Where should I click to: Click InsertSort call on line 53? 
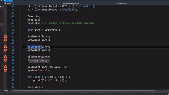(x=39, y=57)
